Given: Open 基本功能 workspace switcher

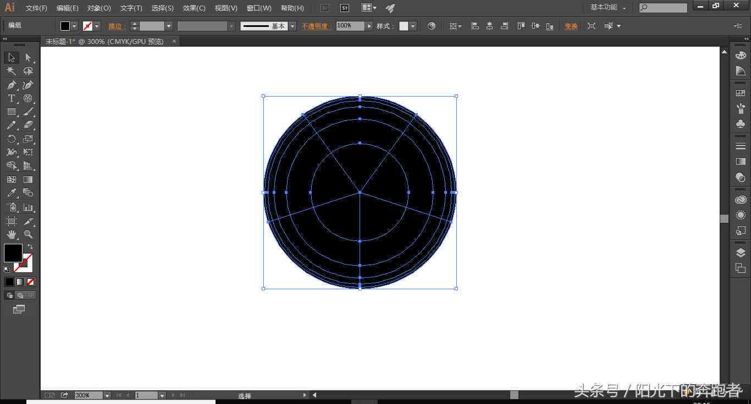Looking at the screenshot, I should (608, 8).
